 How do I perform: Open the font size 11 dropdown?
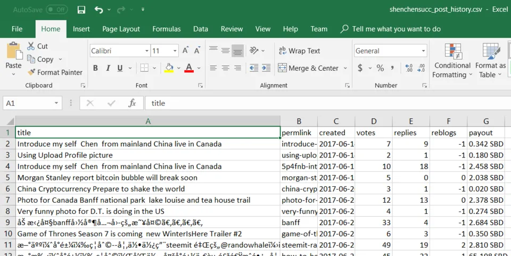coord(175,51)
